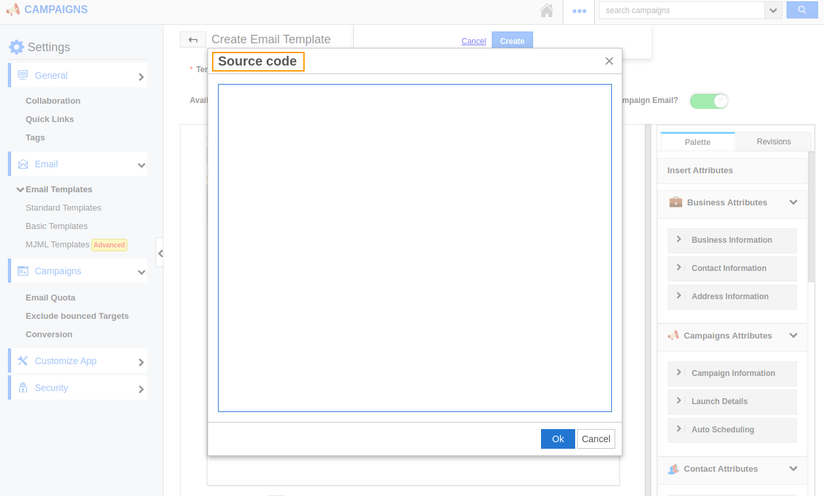This screenshot has width=824, height=496.
Task: Click the Campaigns window icon in sidebar
Action: click(x=23, y=271)
